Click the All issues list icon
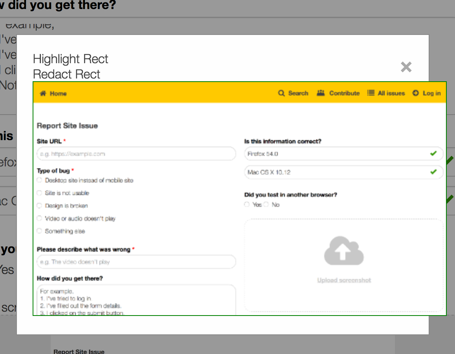 point(370,93)
